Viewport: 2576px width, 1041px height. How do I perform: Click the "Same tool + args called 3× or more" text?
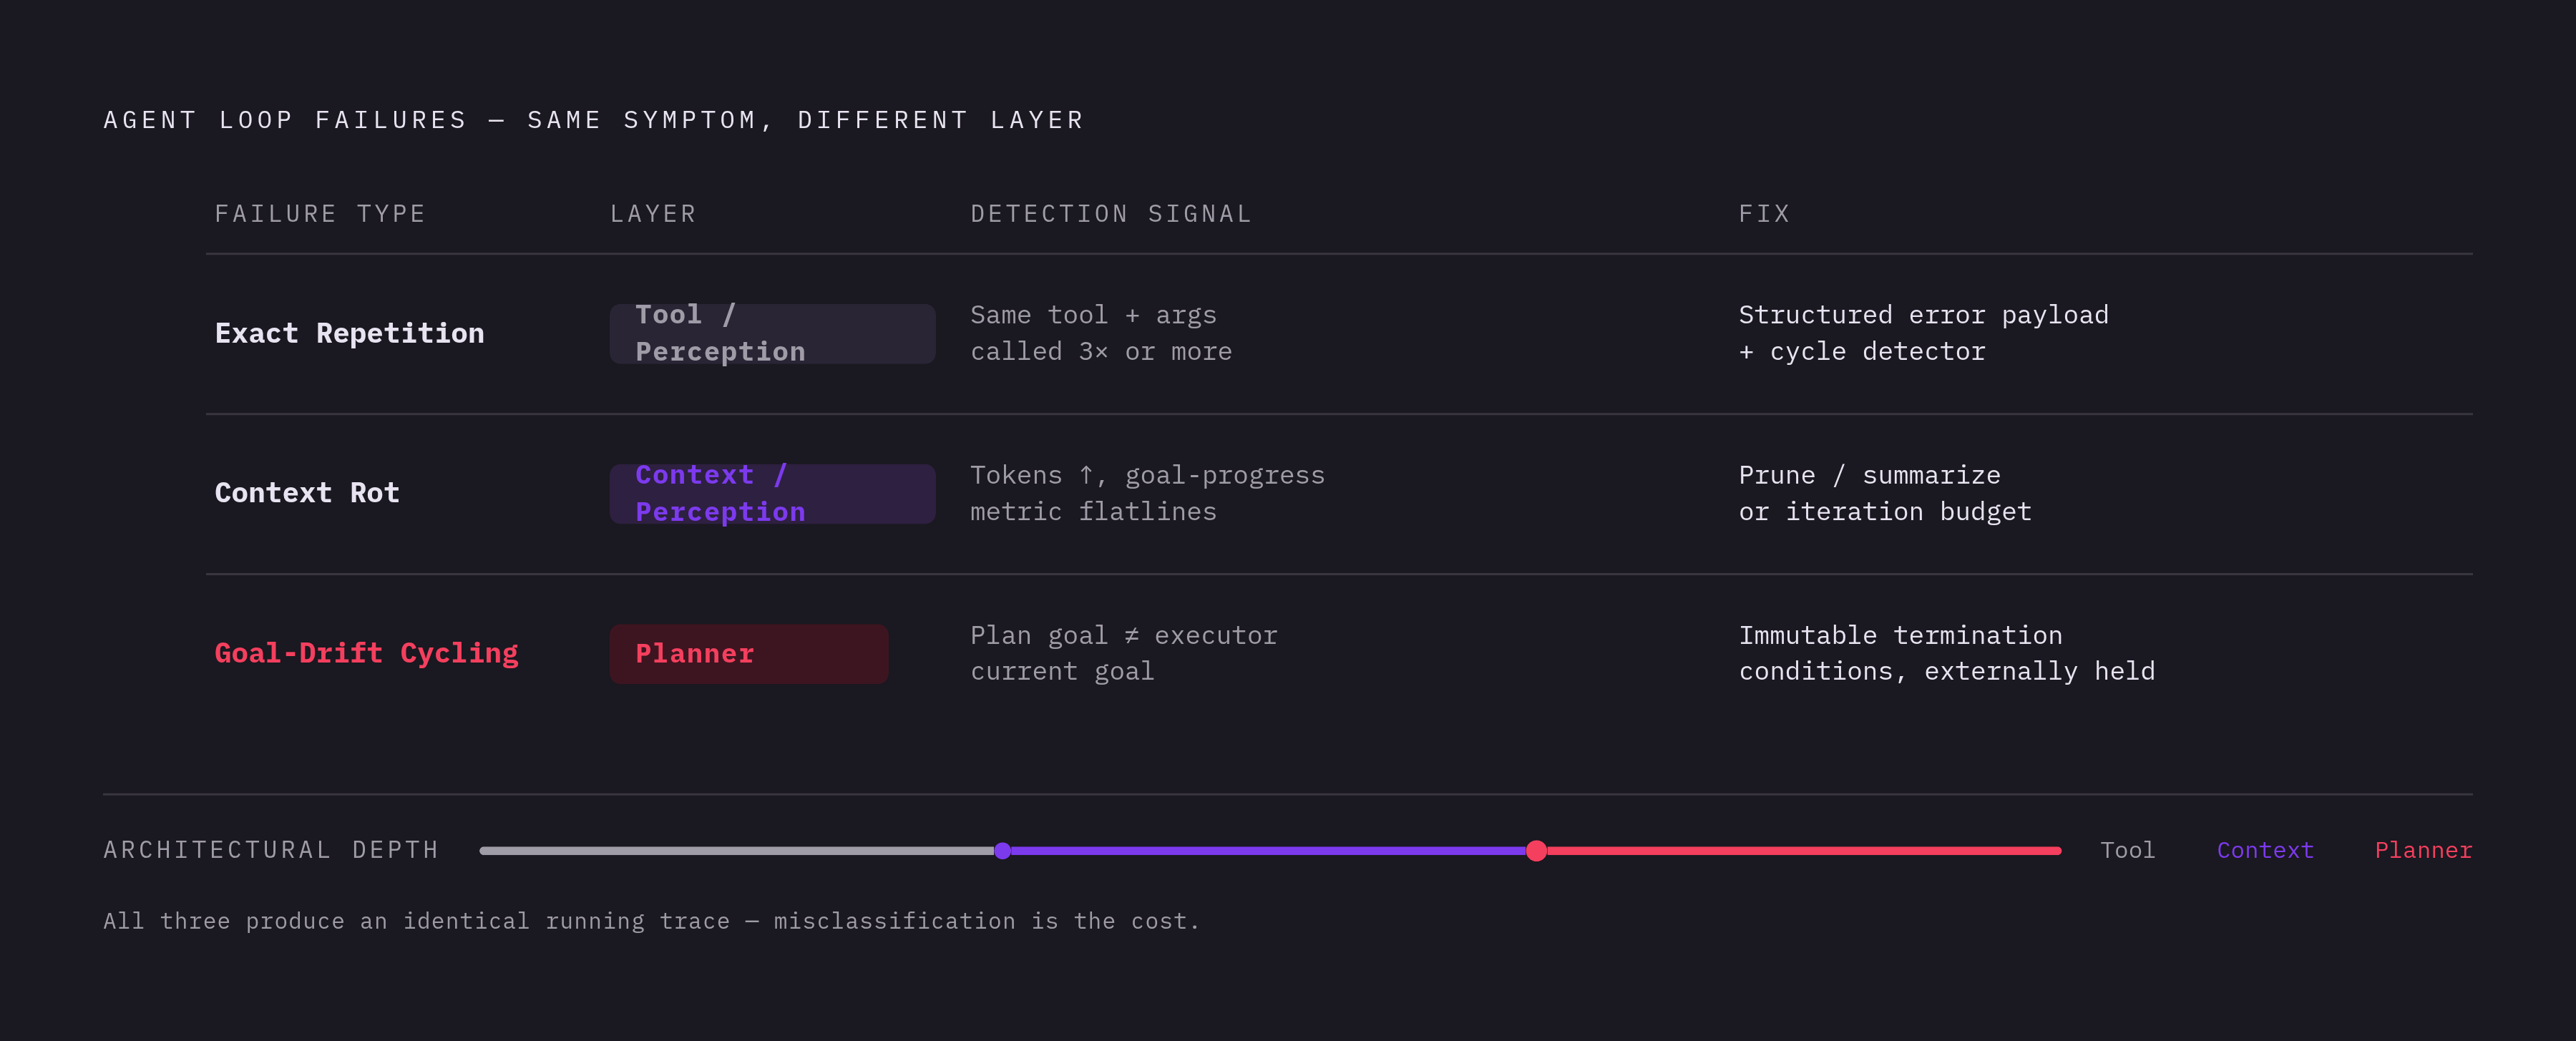point(1101,333)
